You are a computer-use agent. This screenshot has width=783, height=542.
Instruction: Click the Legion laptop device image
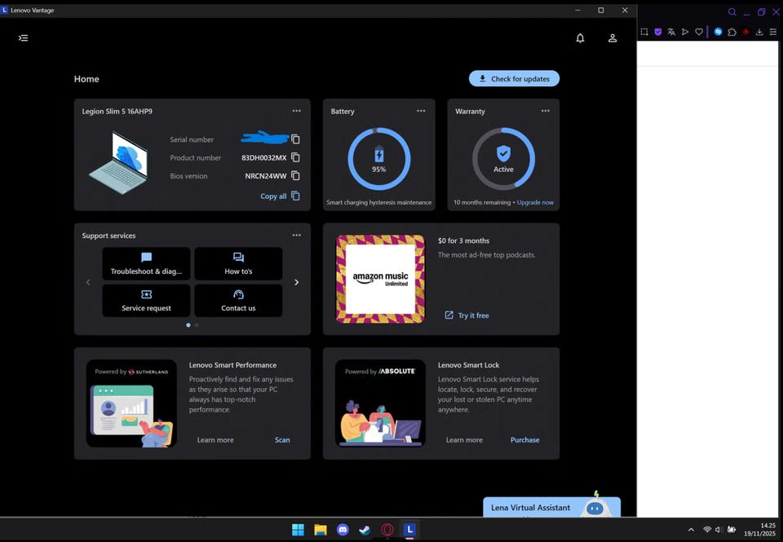(x=119, y=162)
